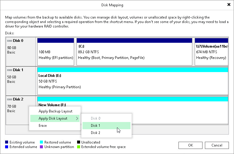Image resolution: width=234 pixels, height=154 pixels.
Task: Click the 'Healthy (Primary Partition)' status text
Action: click(60, 87)
